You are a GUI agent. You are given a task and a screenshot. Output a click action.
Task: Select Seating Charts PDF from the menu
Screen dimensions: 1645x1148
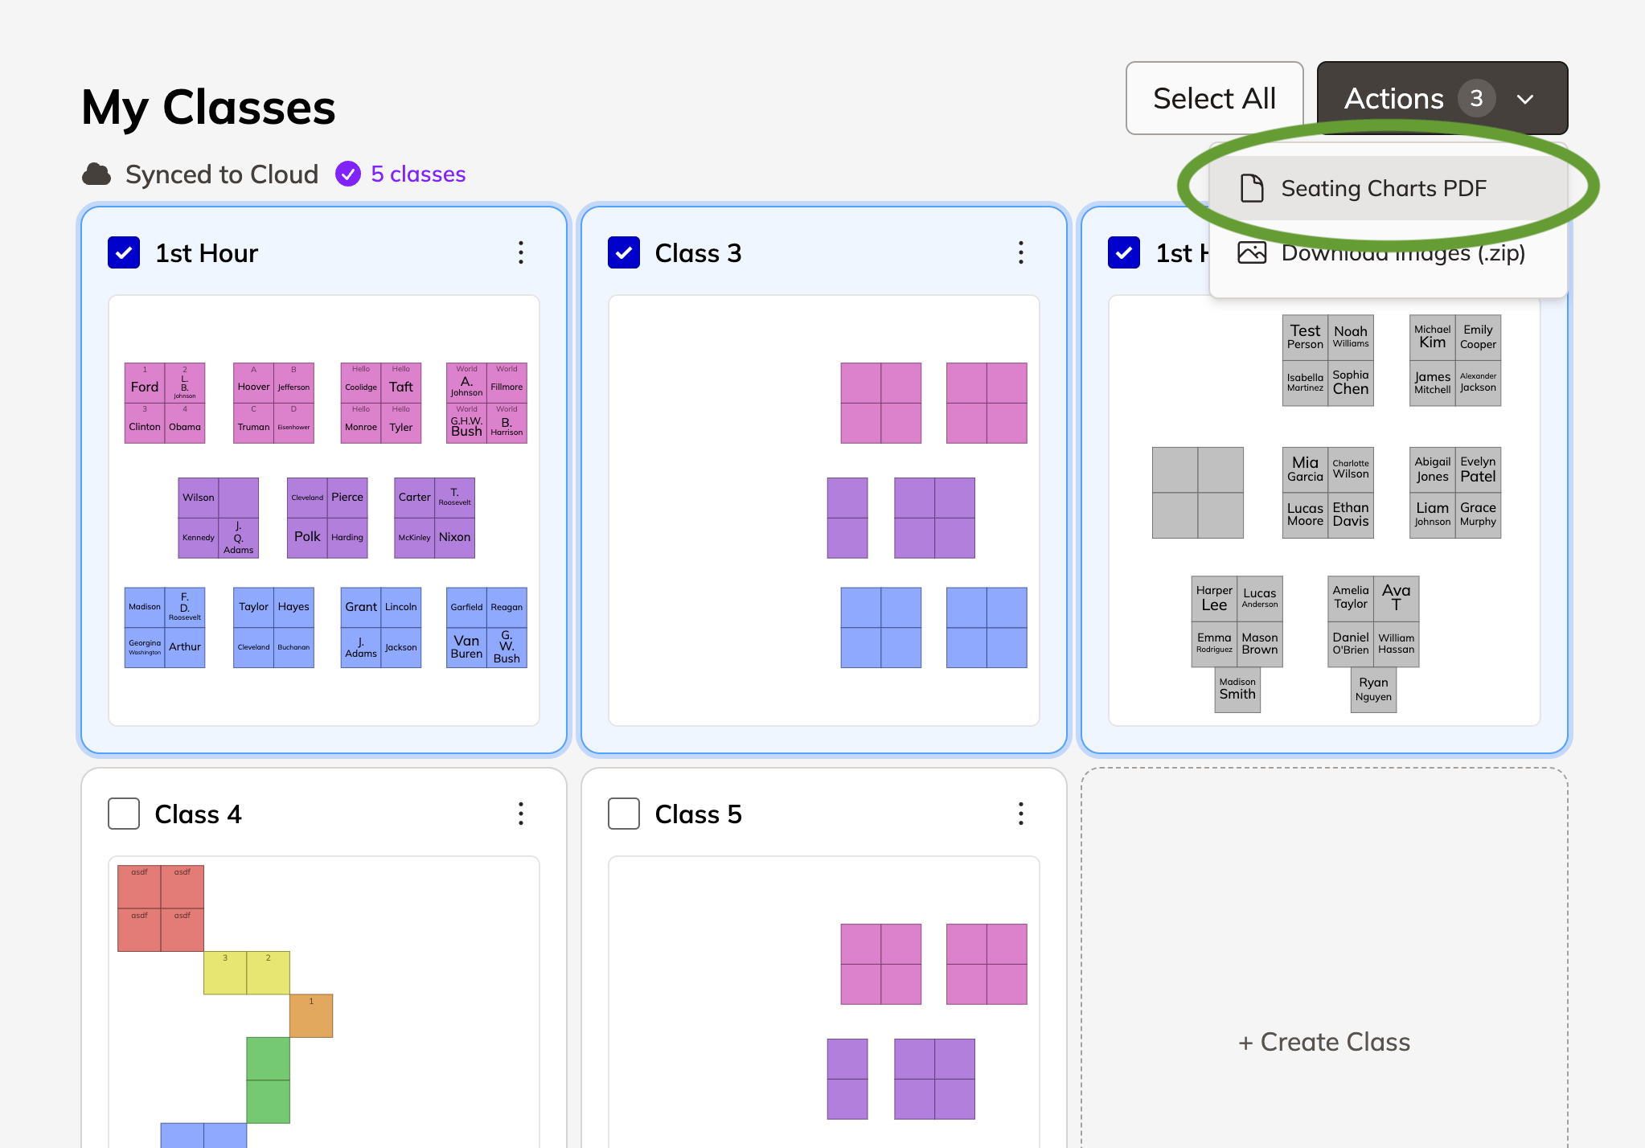(1385, 187)
